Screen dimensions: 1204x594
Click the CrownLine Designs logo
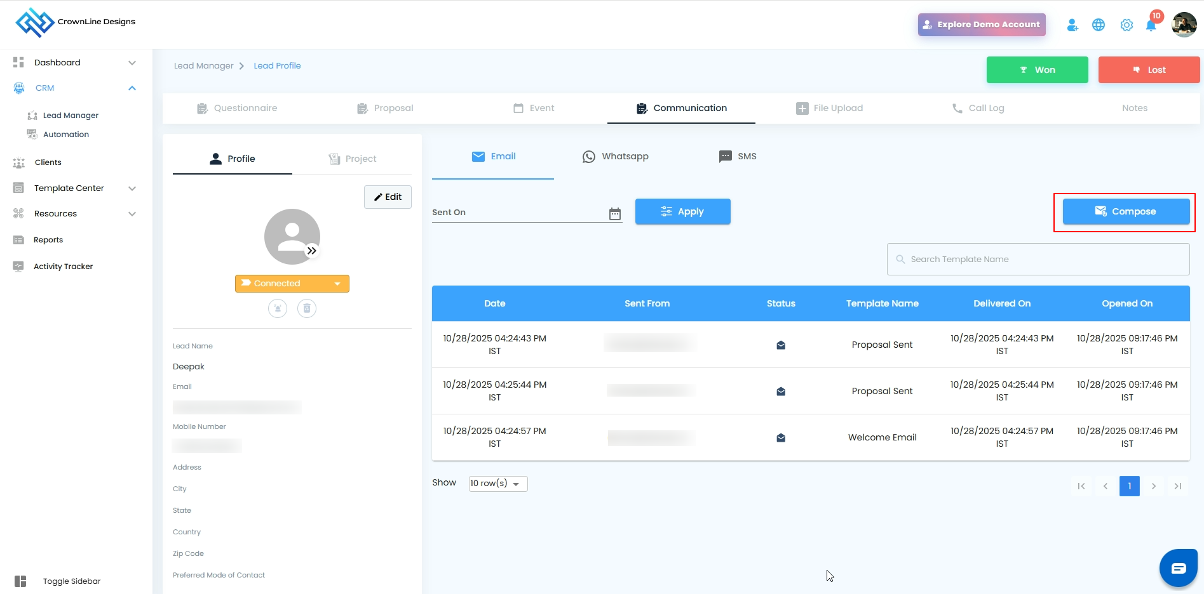[75, 23]
